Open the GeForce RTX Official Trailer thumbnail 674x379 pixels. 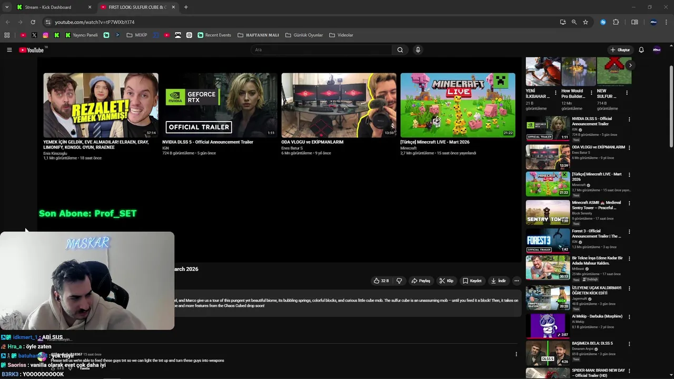[x=220, y=105]
